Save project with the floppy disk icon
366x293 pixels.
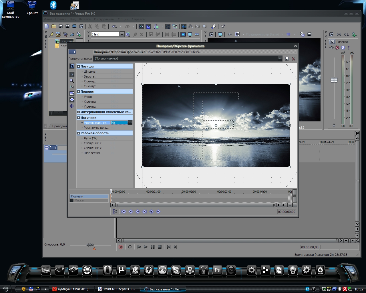coord(61,26)
